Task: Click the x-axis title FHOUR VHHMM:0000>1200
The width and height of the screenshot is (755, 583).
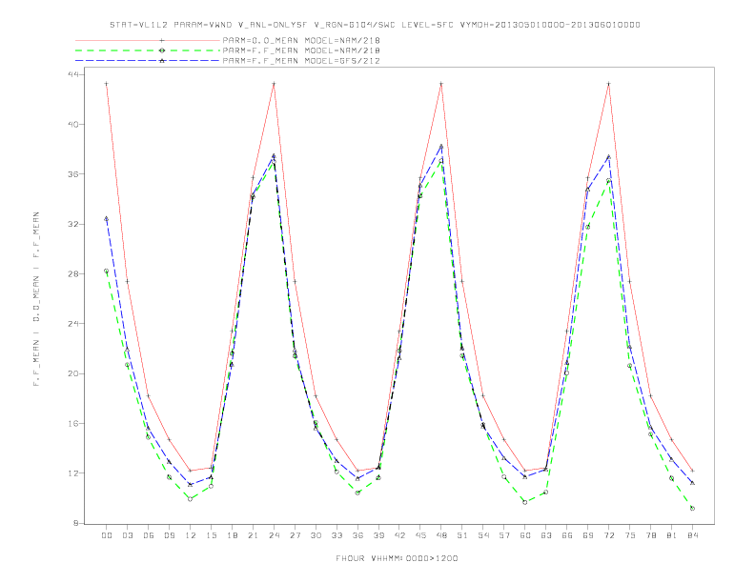Action: point(397,558)
